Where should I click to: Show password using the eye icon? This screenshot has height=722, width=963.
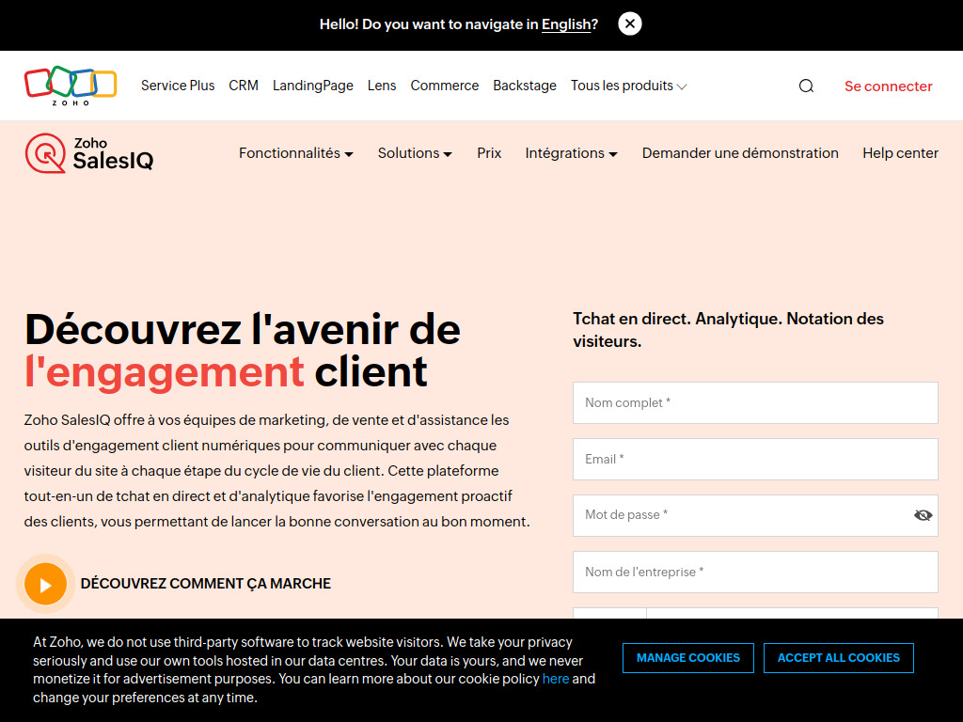pos(923,515)
